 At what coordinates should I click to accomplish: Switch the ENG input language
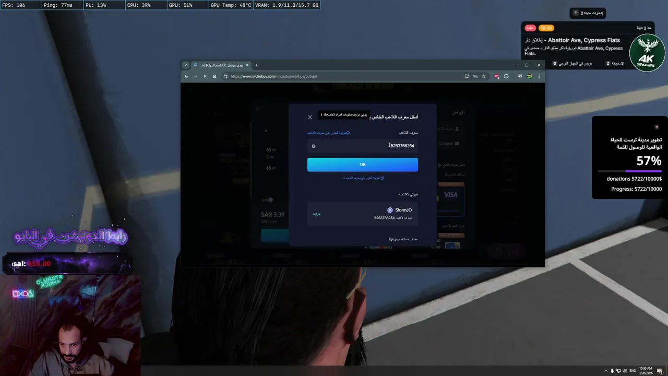(x=633, y=370)
